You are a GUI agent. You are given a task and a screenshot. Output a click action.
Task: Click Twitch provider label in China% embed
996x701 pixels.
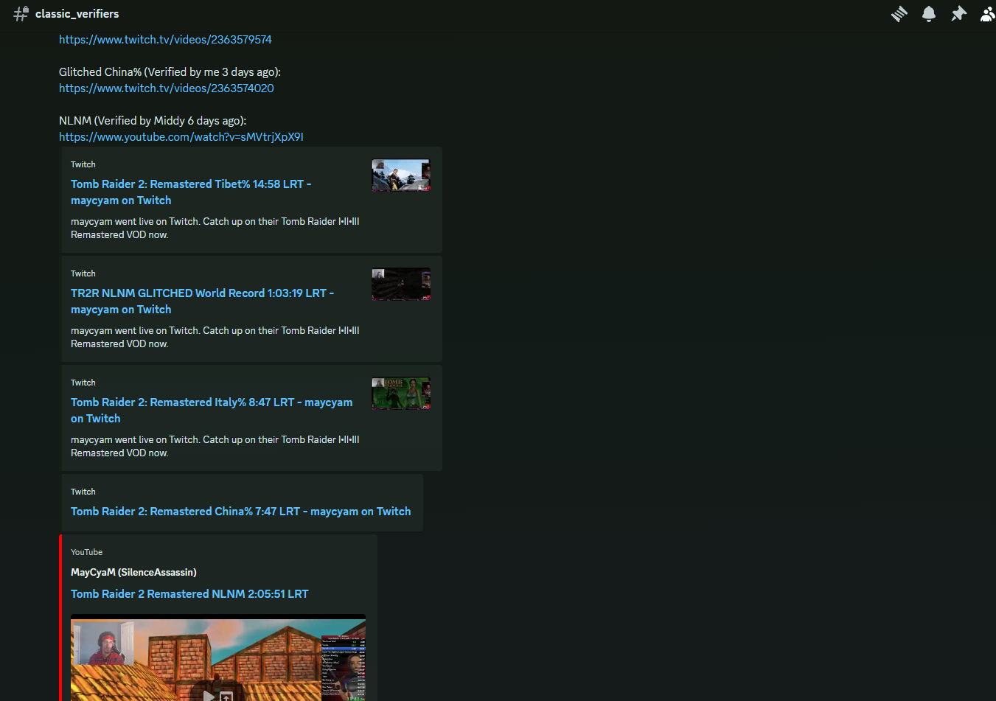83,492
